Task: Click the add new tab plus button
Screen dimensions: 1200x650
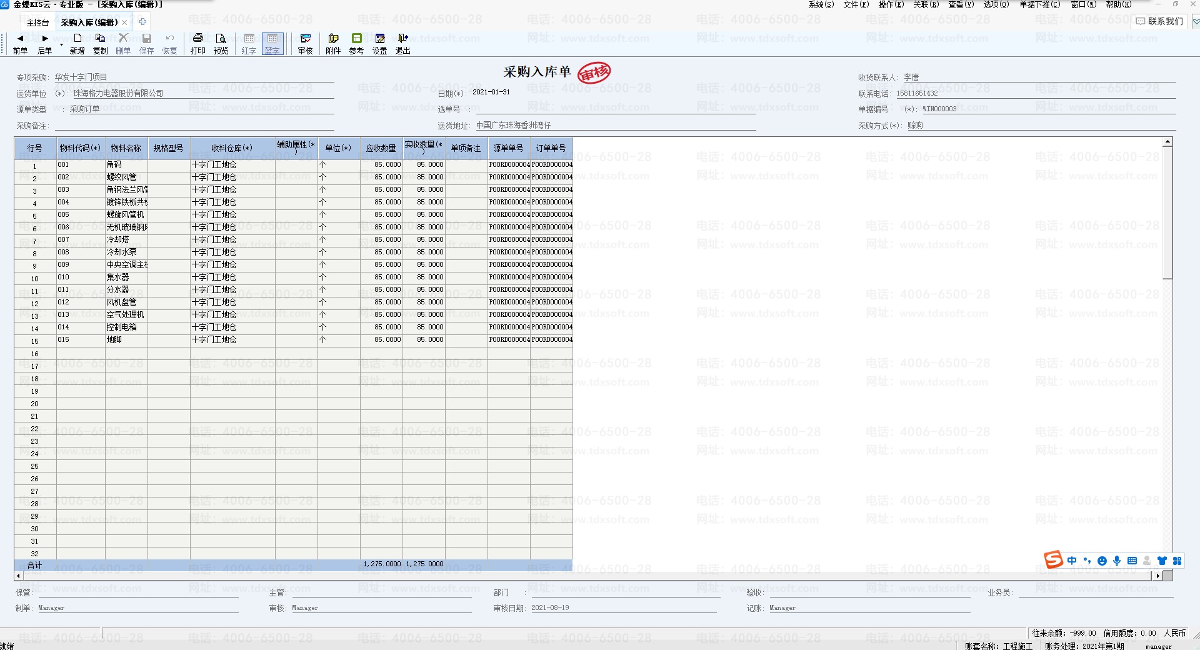Action: pyautogui.click(x=142, y=22)
